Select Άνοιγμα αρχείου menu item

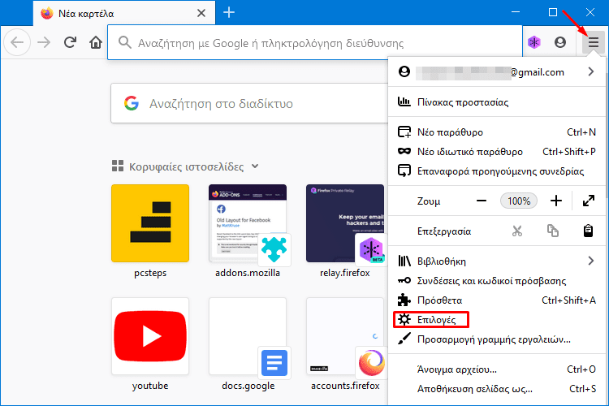[497, 369]
